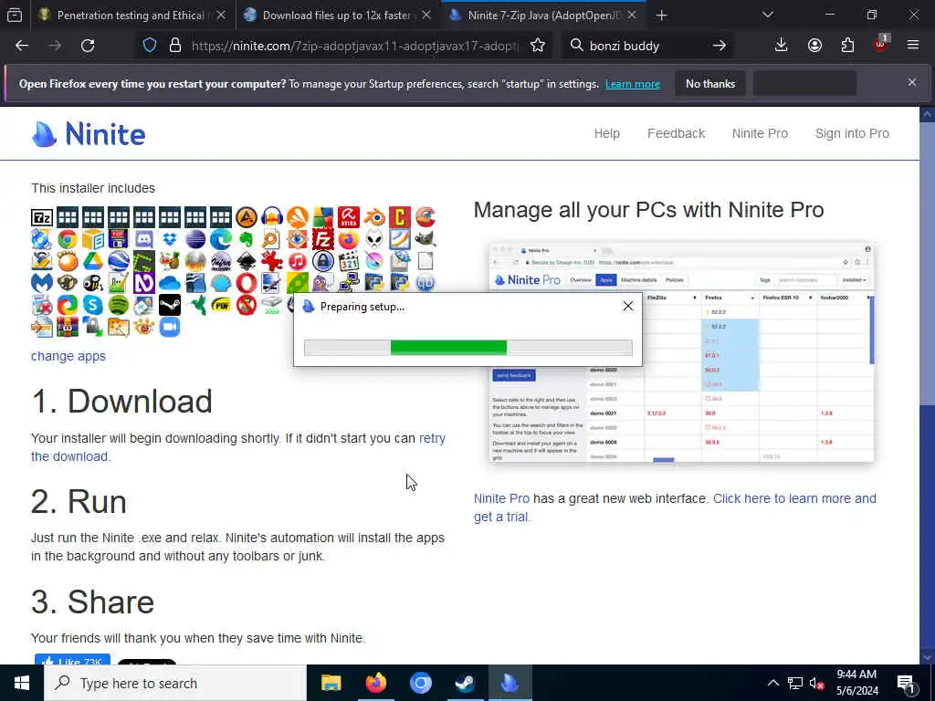The width and height of the screenshot is (935, 701).
Task: Open the Firefox account menu icon
Action: click(x=814, y=46)
